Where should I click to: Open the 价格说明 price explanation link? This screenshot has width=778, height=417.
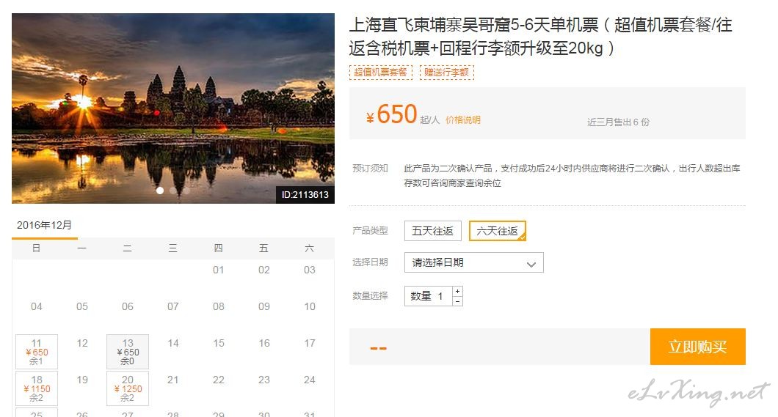[463, 120]
